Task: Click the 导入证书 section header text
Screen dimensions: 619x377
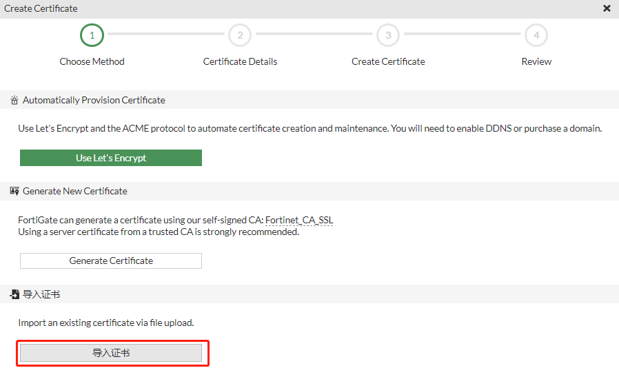Action: 41,294
